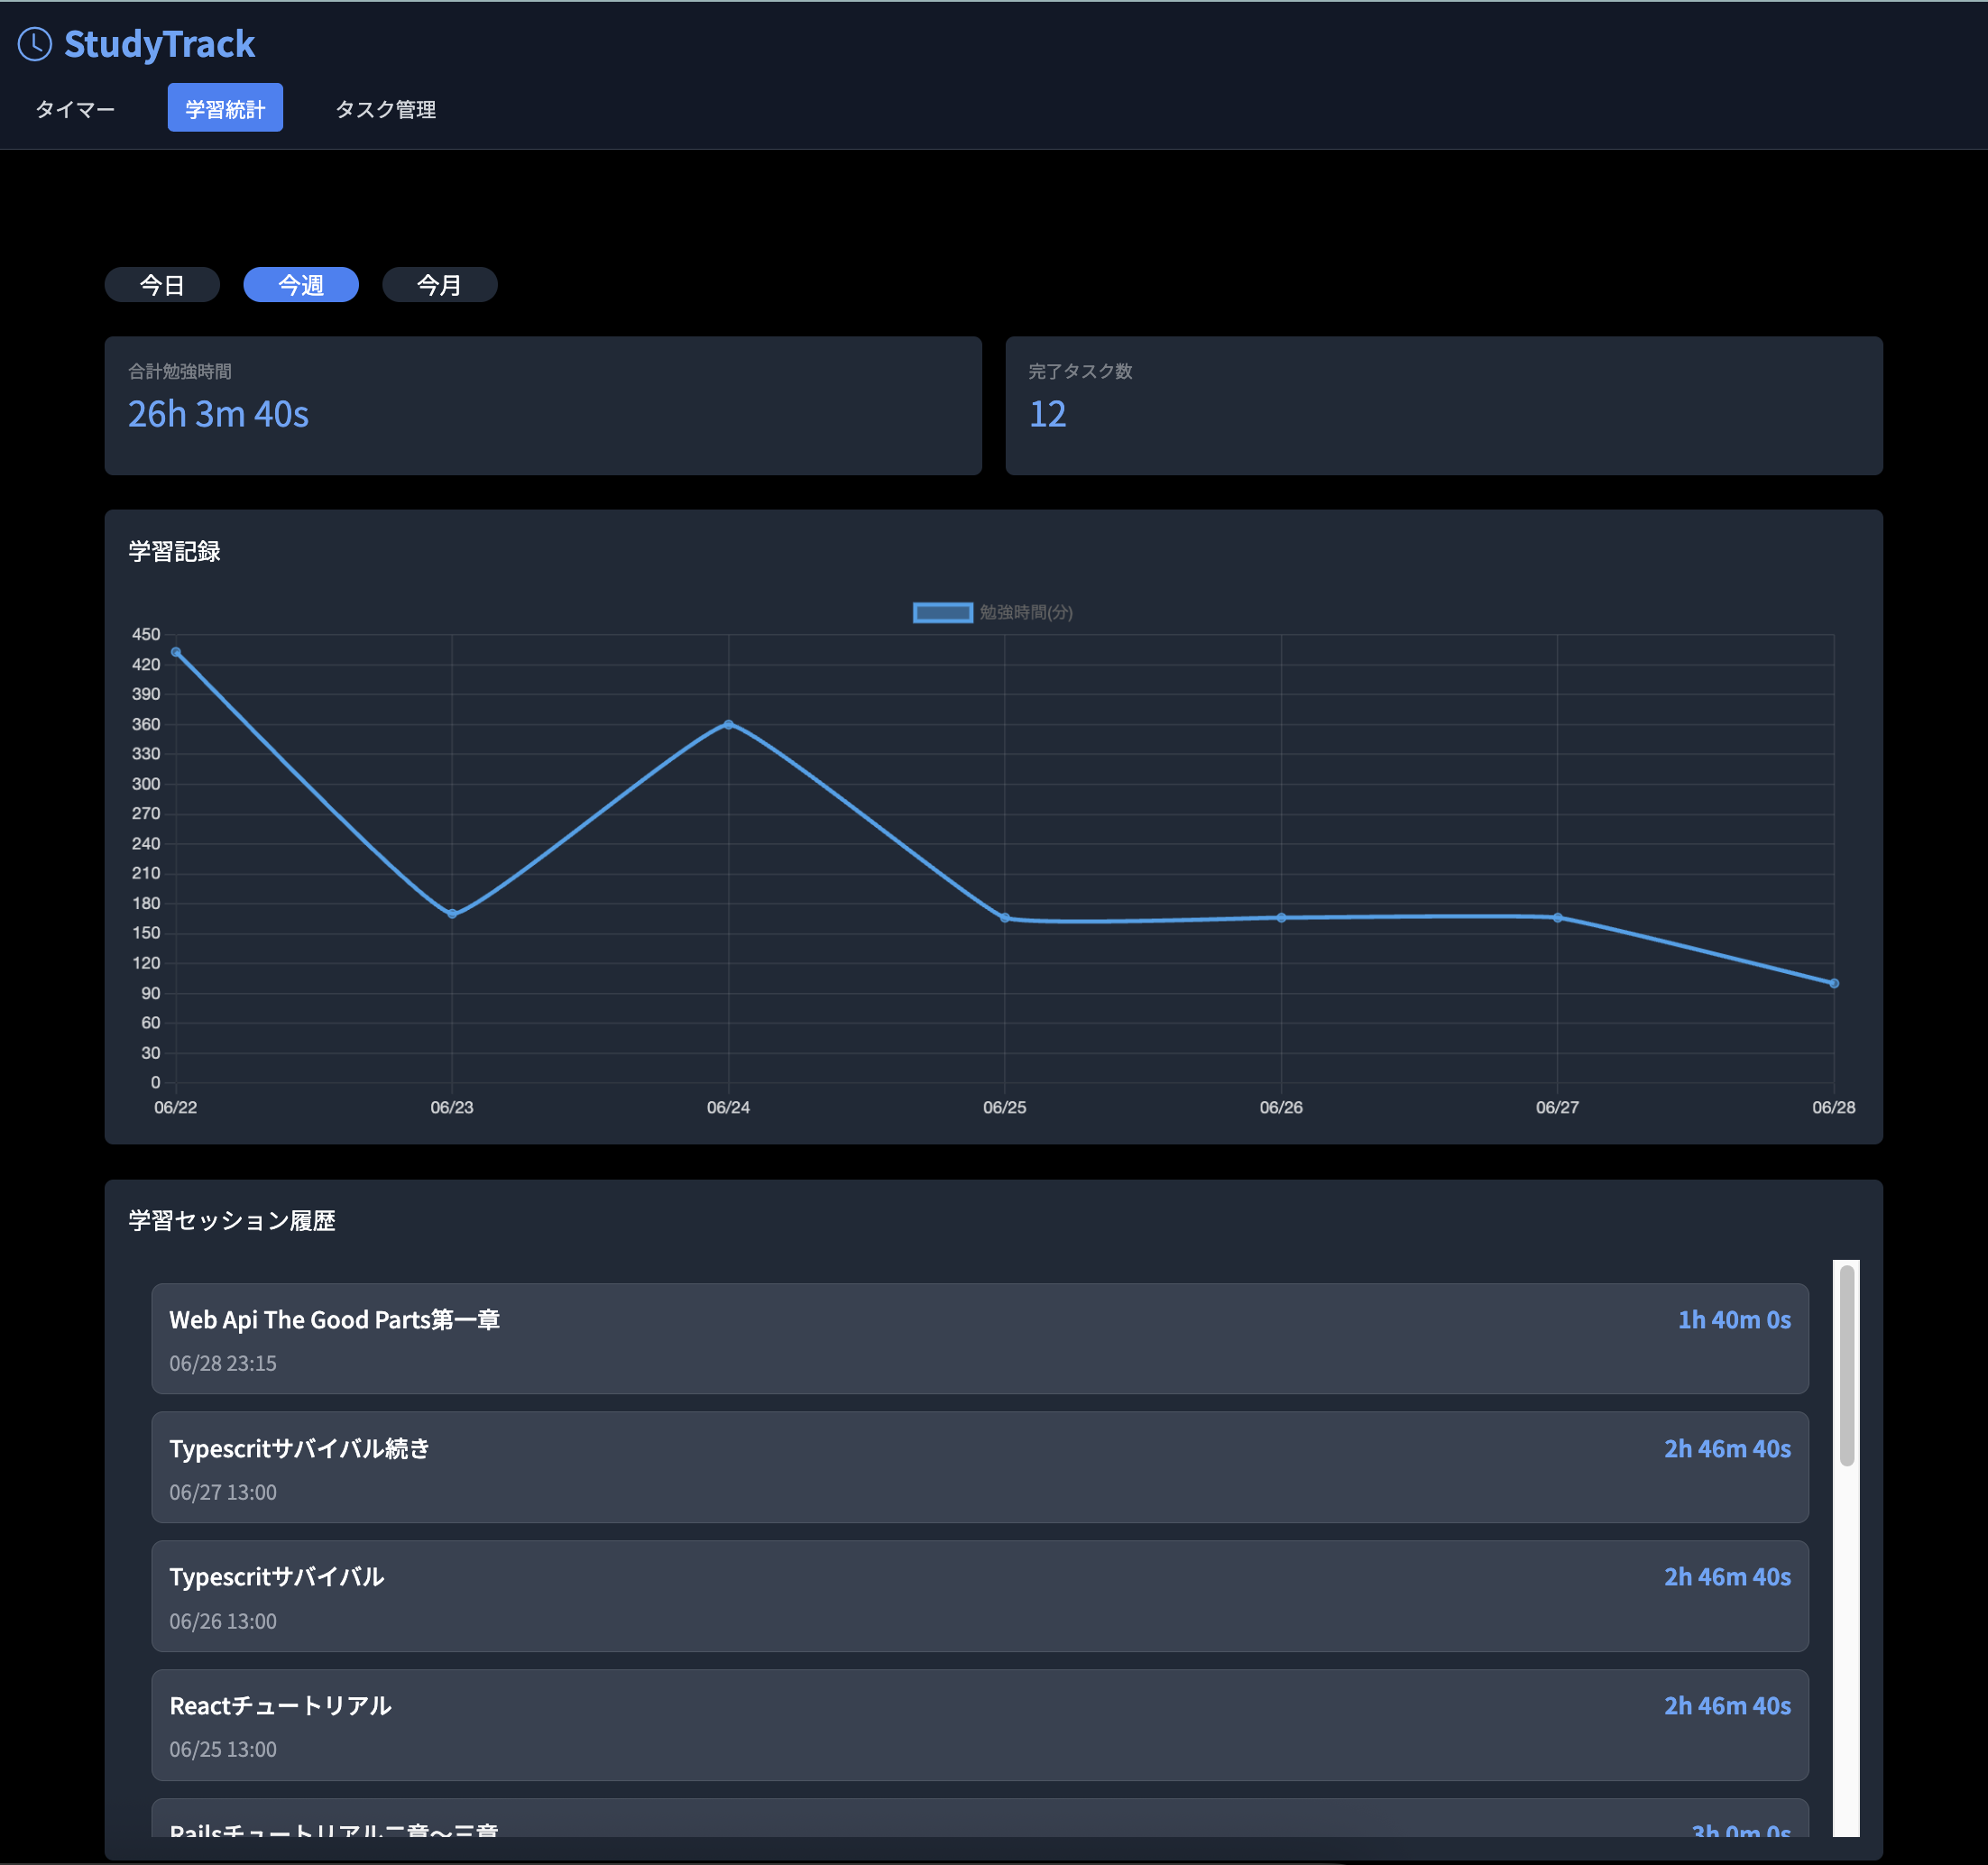Click the 06/23 data point on chart
This screenshot has height=1865, width=1988.
tap(452, 913)
